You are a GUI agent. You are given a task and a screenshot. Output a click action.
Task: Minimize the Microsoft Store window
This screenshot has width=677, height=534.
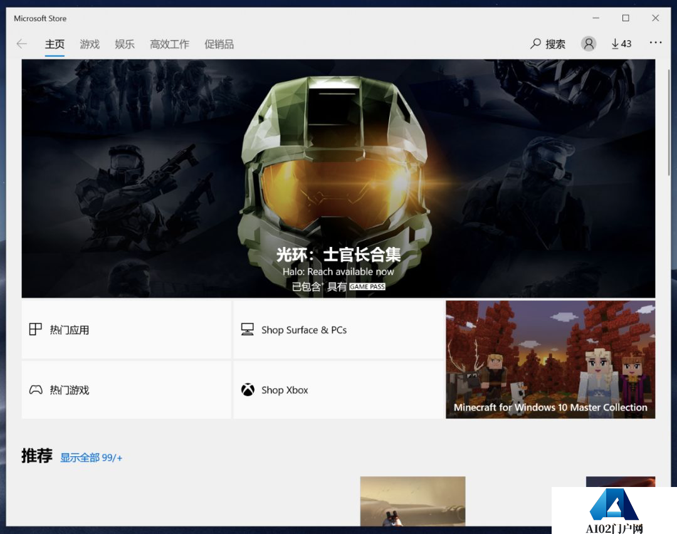(596, 18)
